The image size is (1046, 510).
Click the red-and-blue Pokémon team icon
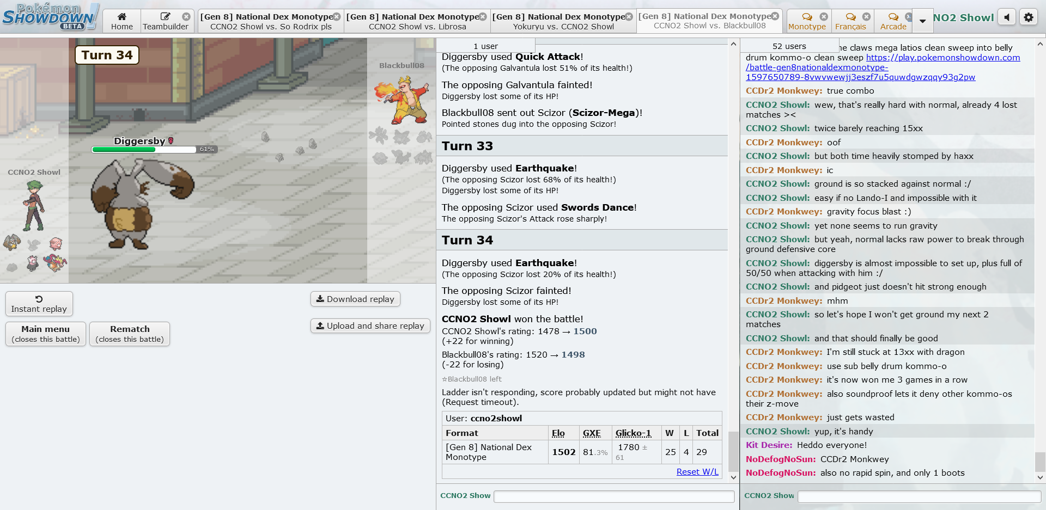tap(55, 263)
